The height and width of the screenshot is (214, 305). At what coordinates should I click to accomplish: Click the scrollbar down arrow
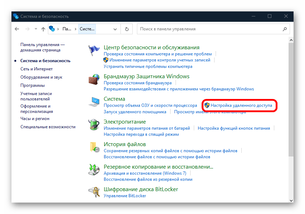291,200
